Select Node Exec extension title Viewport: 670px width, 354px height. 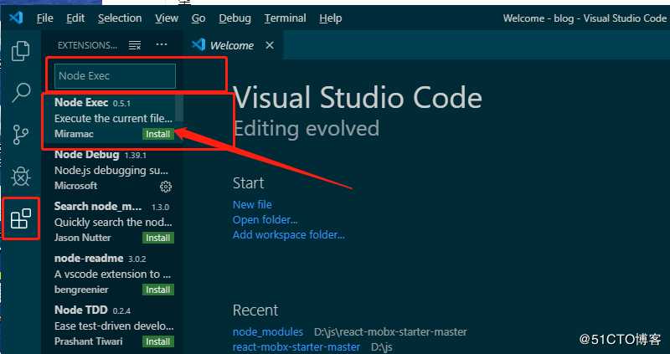coord(81,102)
